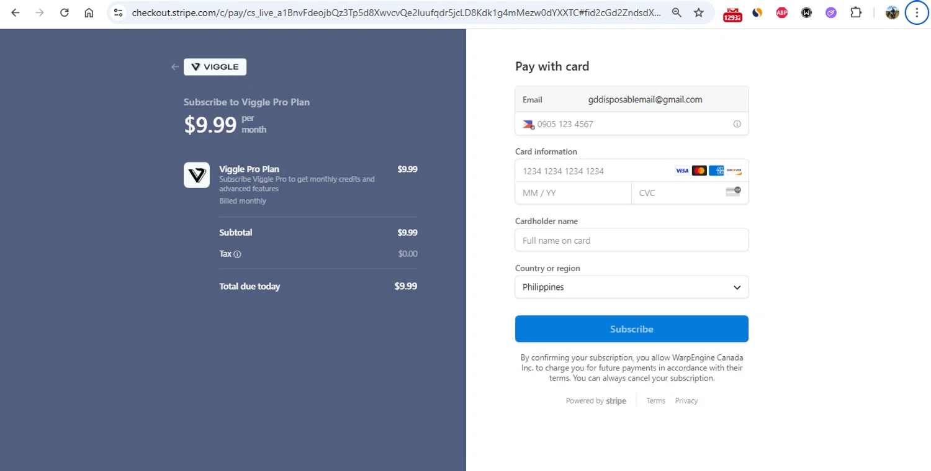This screenshot has width=931, height=471.
Task: Open the Philippines flag country code selector
Action: coord(529,124)
